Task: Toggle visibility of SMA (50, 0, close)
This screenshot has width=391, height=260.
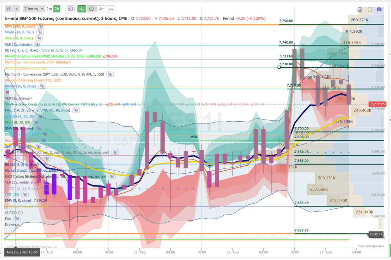Action: 39,38
